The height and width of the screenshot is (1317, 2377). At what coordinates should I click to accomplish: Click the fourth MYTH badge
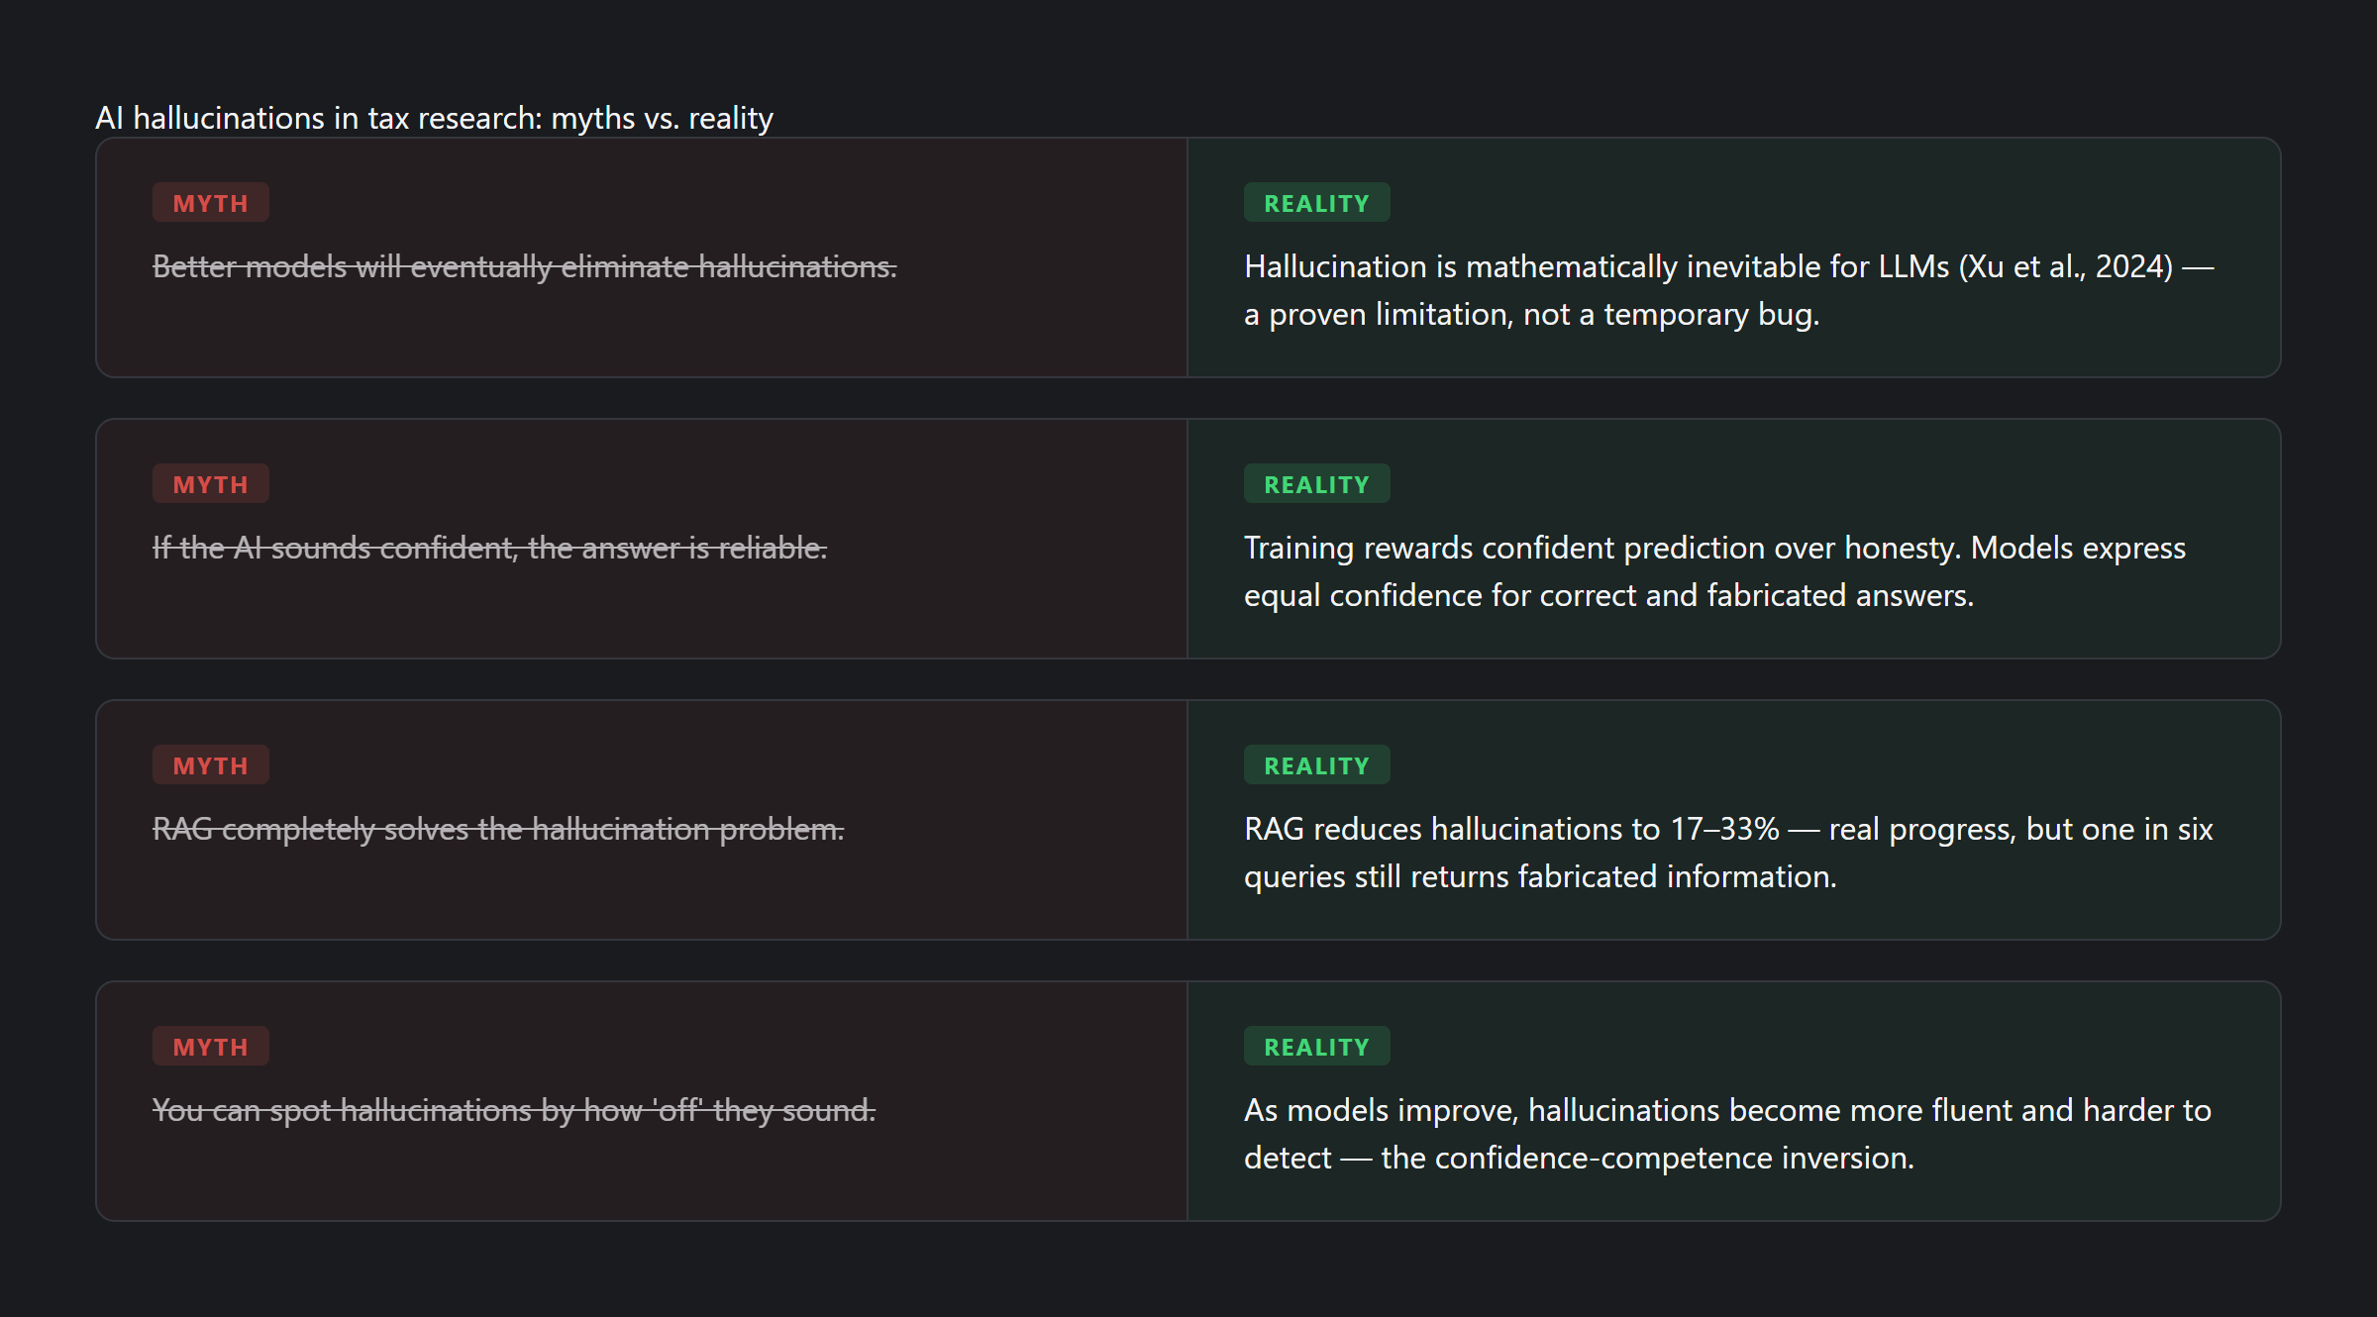pos(210,1047)
